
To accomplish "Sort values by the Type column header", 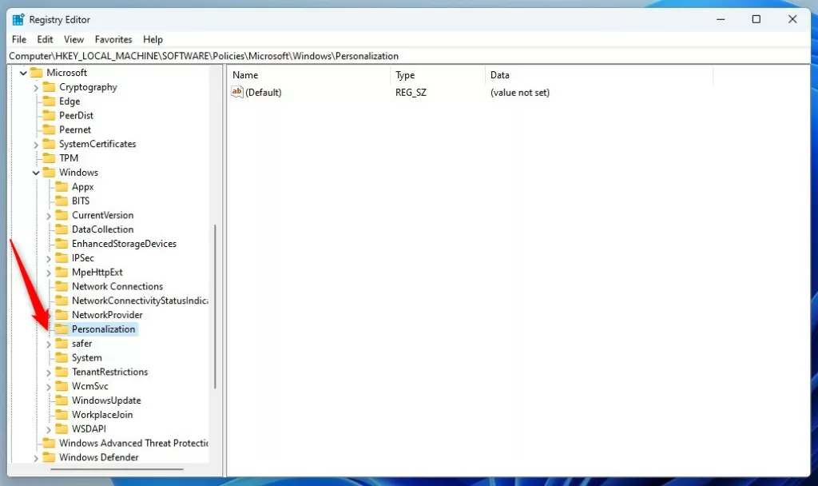I will (x=438, y=74).
